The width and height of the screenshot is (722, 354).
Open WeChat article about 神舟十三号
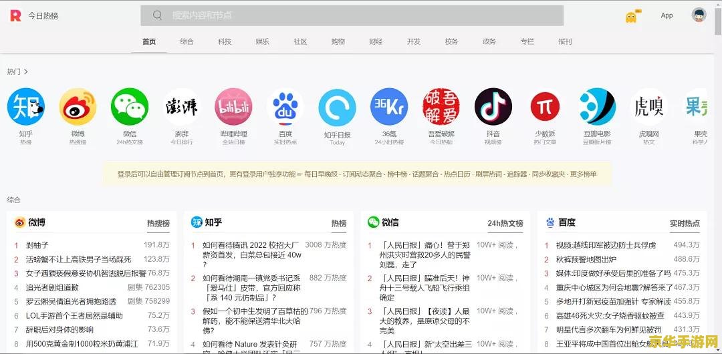(x=425, y=288)
